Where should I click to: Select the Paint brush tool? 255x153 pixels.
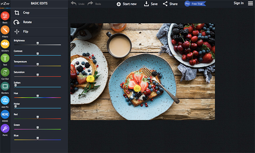5,129
